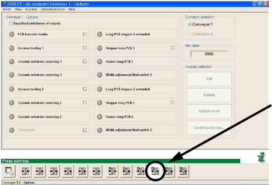
Task: Click Width adjustment limit switch 2 LED
Action: click(x=99, y=130)
